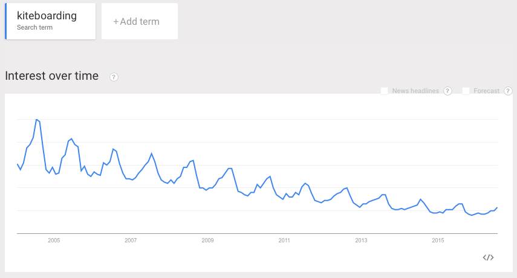Click the help icon beside Interest over time

point(114,77)
